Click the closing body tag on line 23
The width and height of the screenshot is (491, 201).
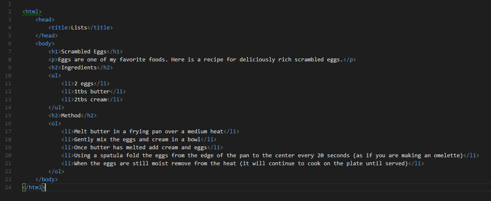click(46, 180)
